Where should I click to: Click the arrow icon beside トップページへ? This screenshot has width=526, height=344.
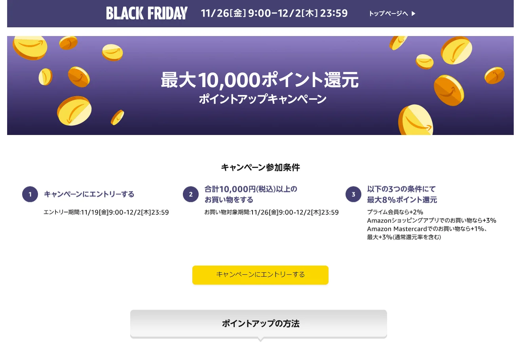414,13
